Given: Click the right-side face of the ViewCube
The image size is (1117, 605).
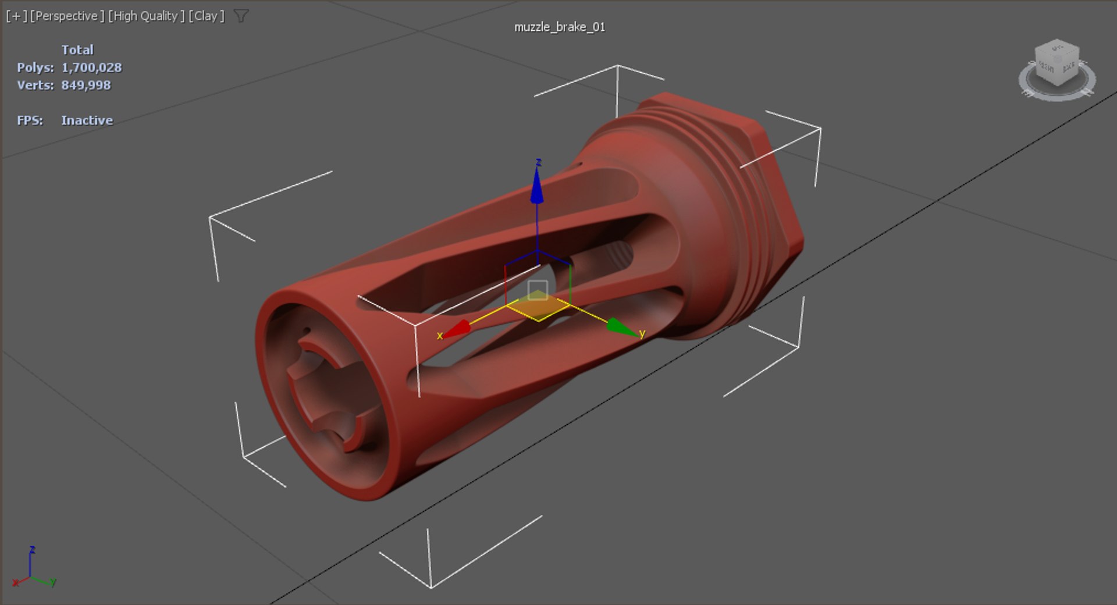Looking at the screenshot, I should coord(1069,68).
